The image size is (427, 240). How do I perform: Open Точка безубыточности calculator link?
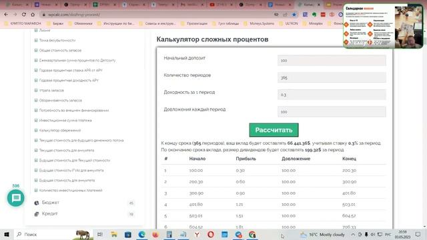(x=57, y=40)
